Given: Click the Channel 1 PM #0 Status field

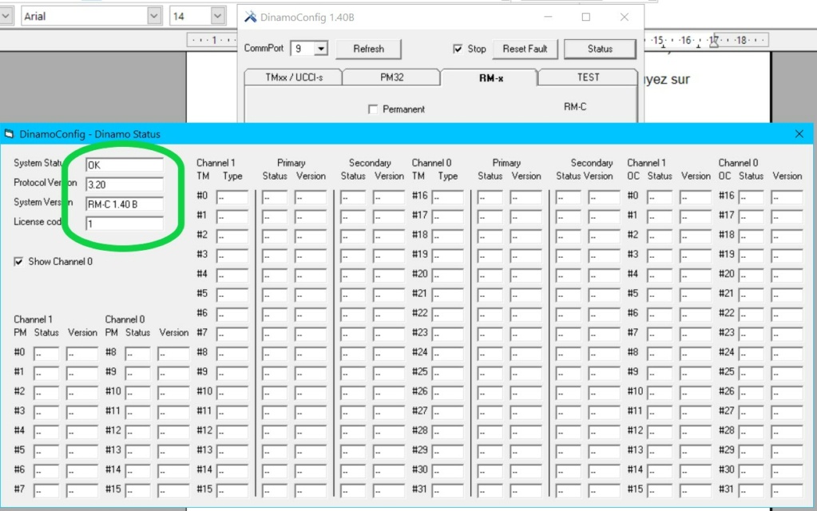Looking at the screenshot, I should pos(46,355).
